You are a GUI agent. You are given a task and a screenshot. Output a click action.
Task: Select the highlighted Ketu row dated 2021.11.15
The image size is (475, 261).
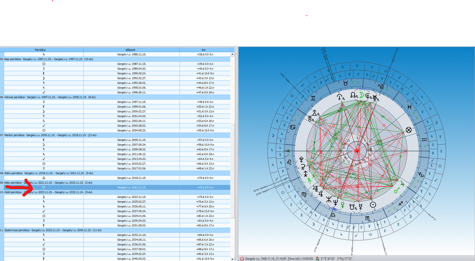pos(131,187)
